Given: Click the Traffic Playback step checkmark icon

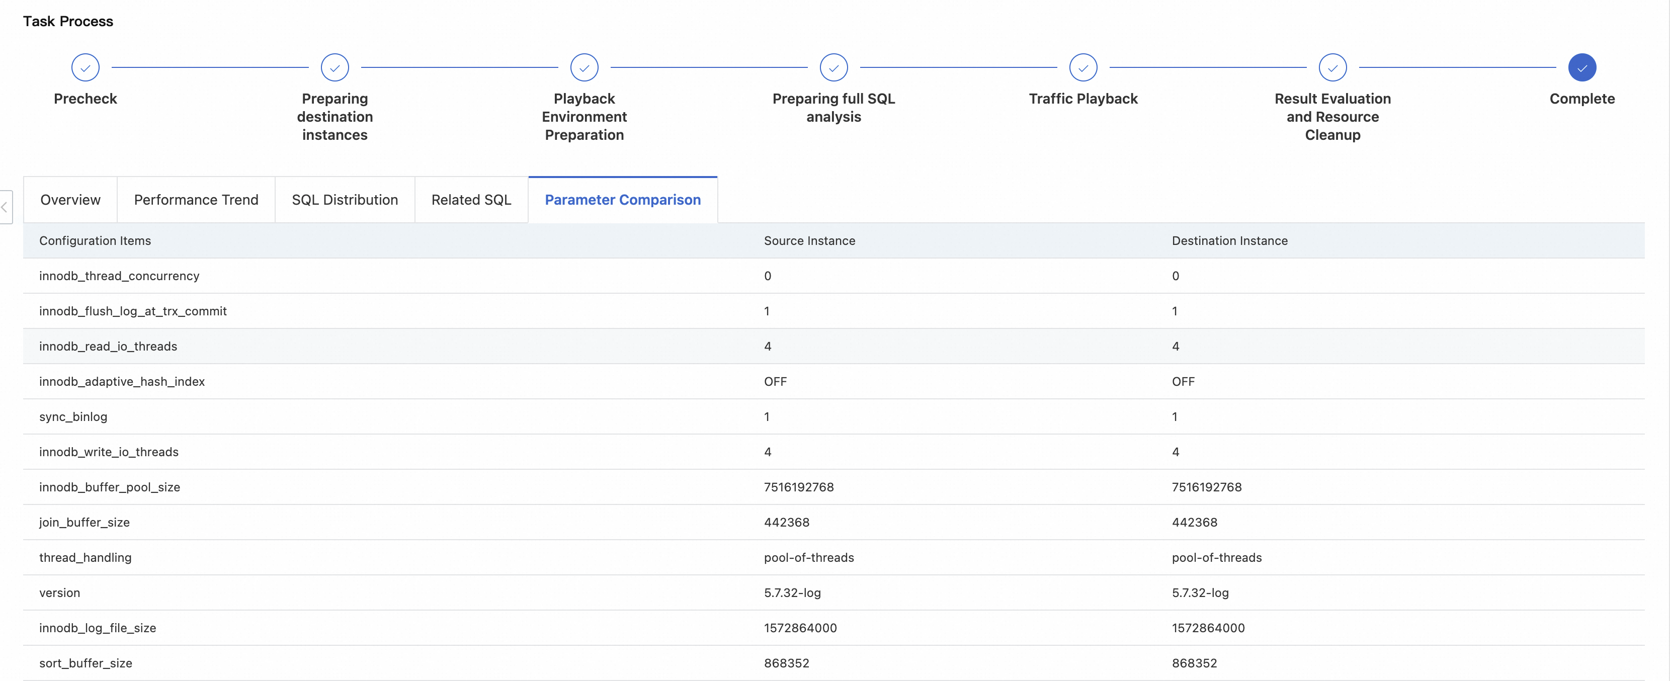Looking at the screenshot, I should 1082,67.
